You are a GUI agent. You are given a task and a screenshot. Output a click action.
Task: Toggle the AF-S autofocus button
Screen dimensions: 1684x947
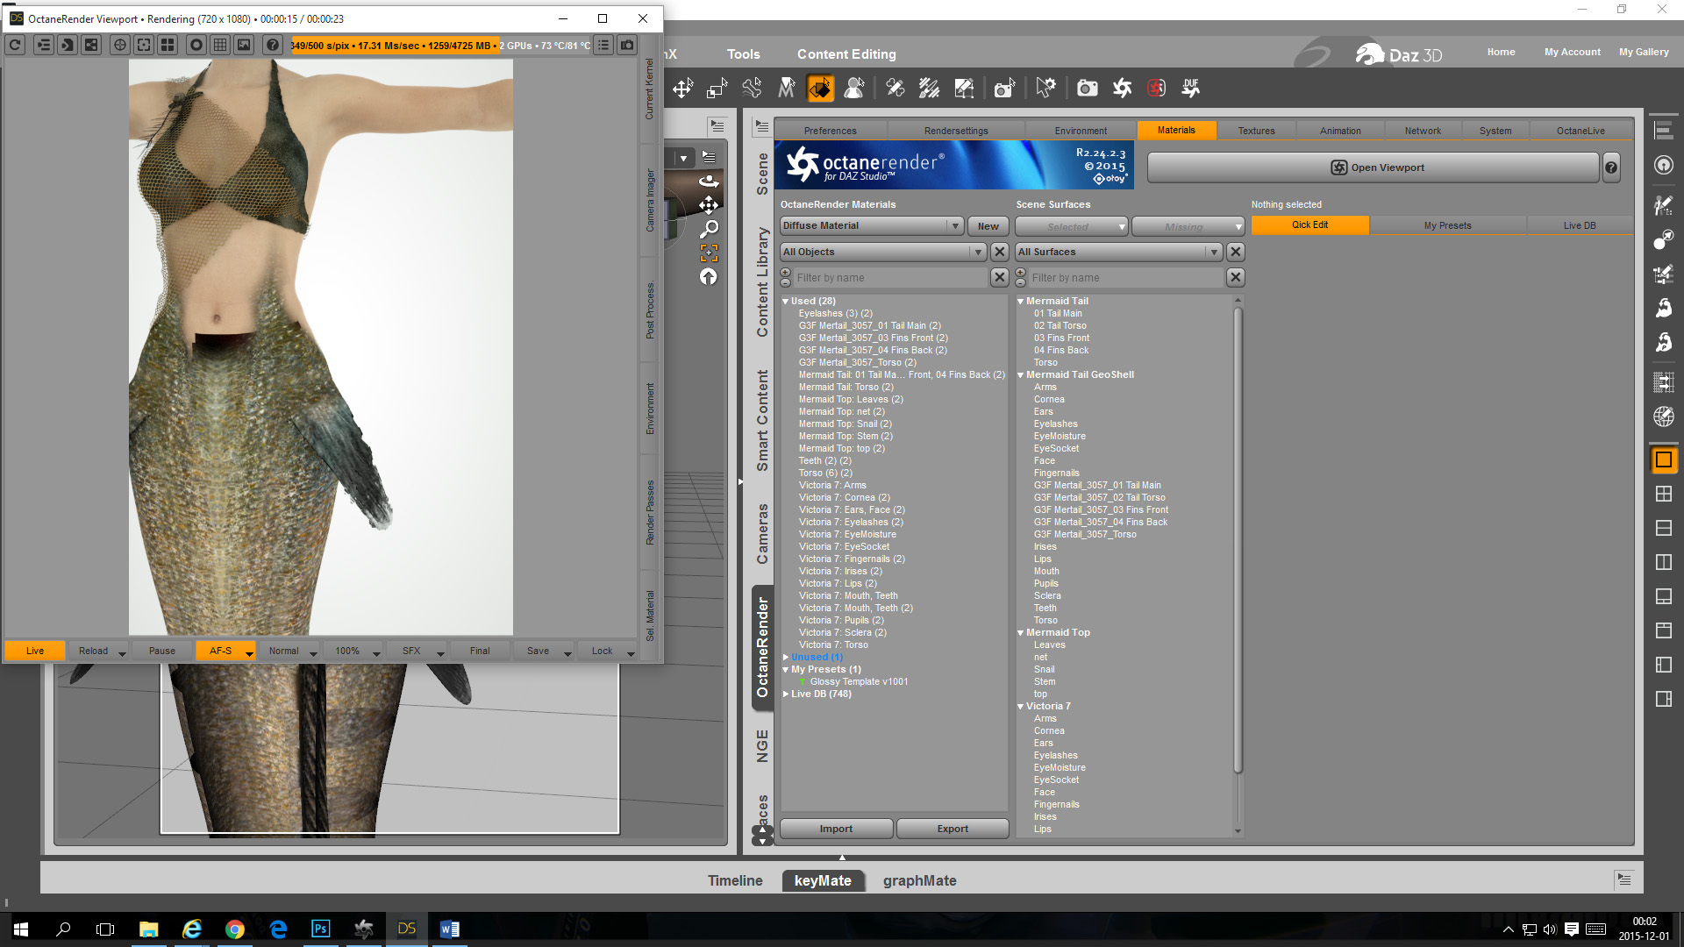(x=220, y=651)
